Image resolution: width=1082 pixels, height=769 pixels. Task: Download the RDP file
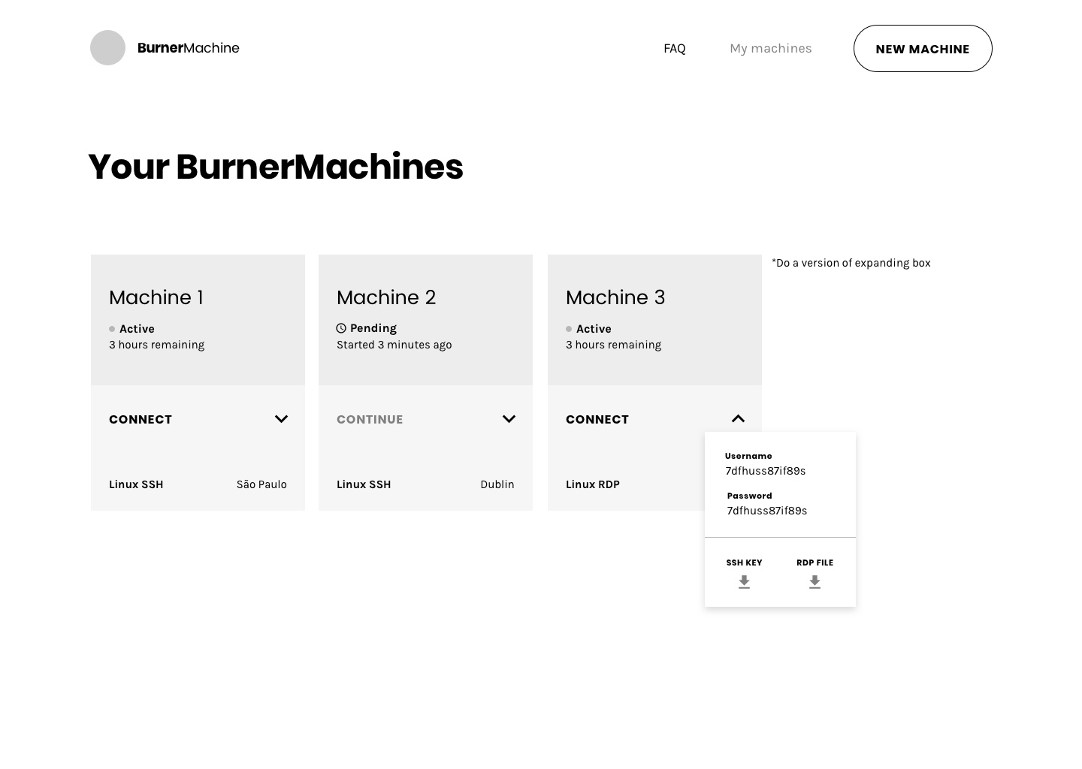point(815,582)
